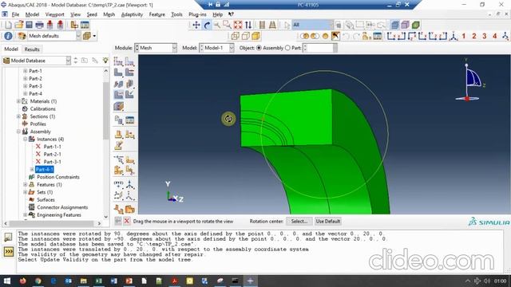The image size is (511, 287).
Task: Click the Seed Part Instance tool icon
Action: pos(118,61)
